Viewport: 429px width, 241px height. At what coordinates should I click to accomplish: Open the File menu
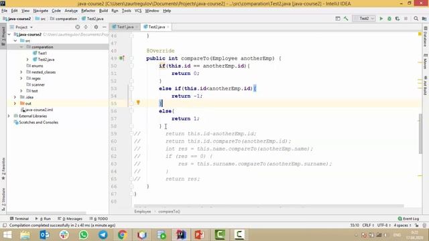tap(5, 11)
